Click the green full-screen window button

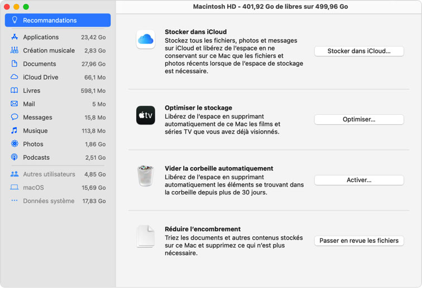pos(26,7)
